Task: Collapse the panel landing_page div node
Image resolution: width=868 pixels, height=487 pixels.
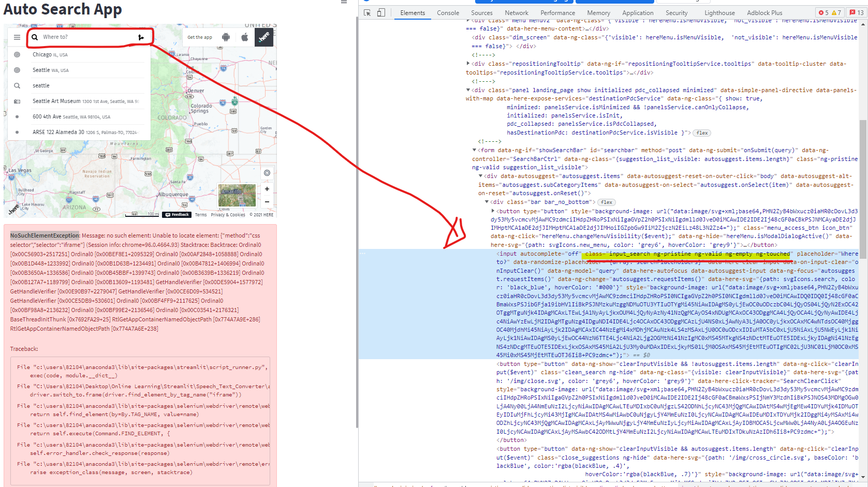Action: pyautogui.click(x=468, y=90)
